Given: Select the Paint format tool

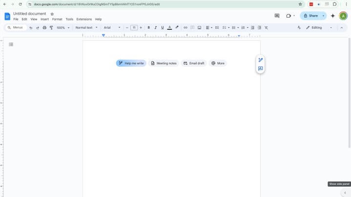Looking at the screenshot, I should pyautogui.click(x=51, y=28).
